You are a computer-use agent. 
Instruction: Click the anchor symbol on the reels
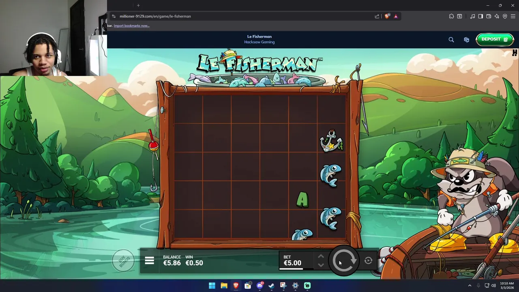pyautogui.click(x=331, y=141)
